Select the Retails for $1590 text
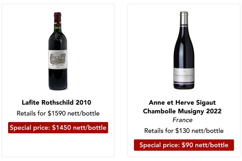Image resolution: width=242 pixels, height=161 pixels. click(58, 113)
